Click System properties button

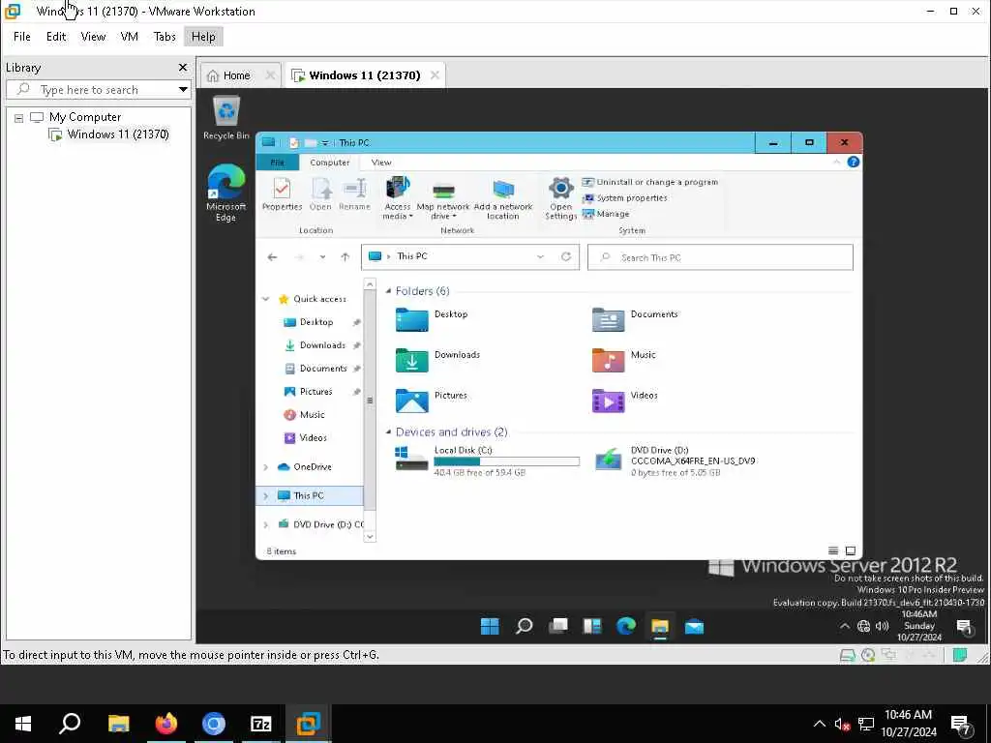[x=624, y=197]
